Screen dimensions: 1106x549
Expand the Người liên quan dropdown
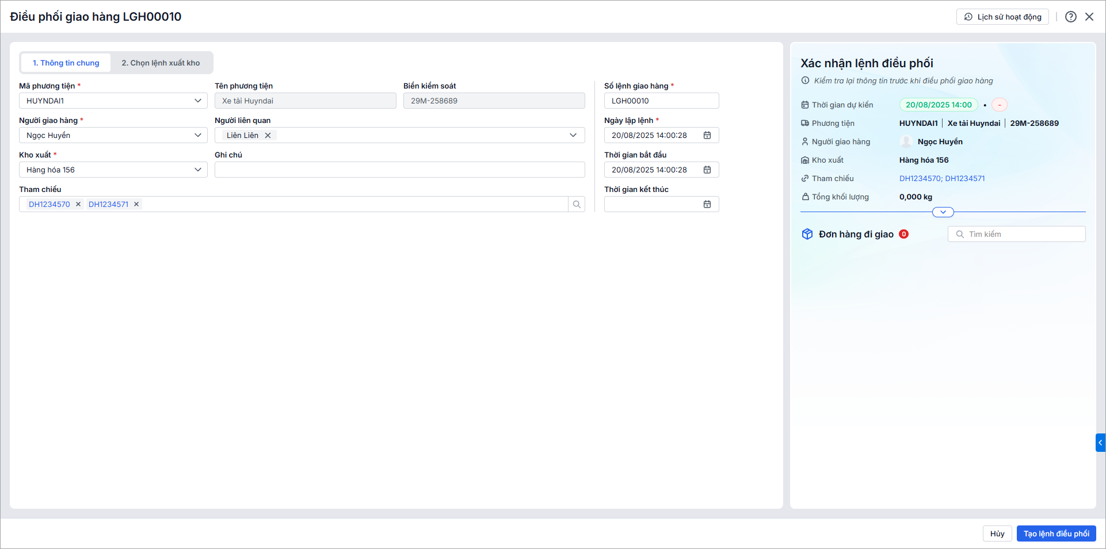click(573, 135)
